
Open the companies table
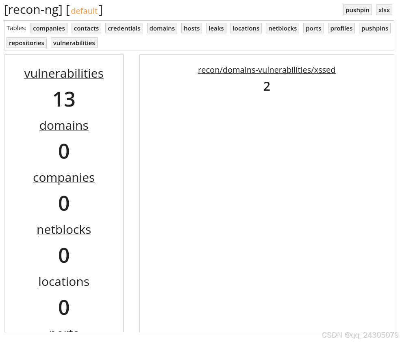[49, 28]
